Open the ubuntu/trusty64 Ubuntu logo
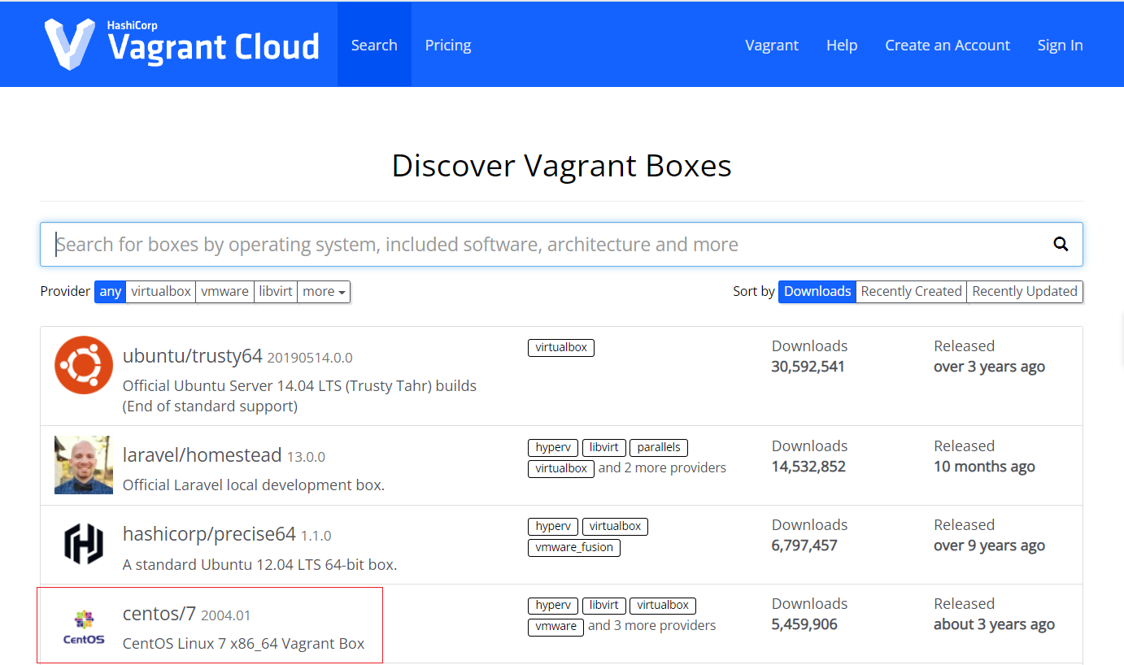Image resolution: width=1124 pixels, height=665 pixels. click(84, 365)
